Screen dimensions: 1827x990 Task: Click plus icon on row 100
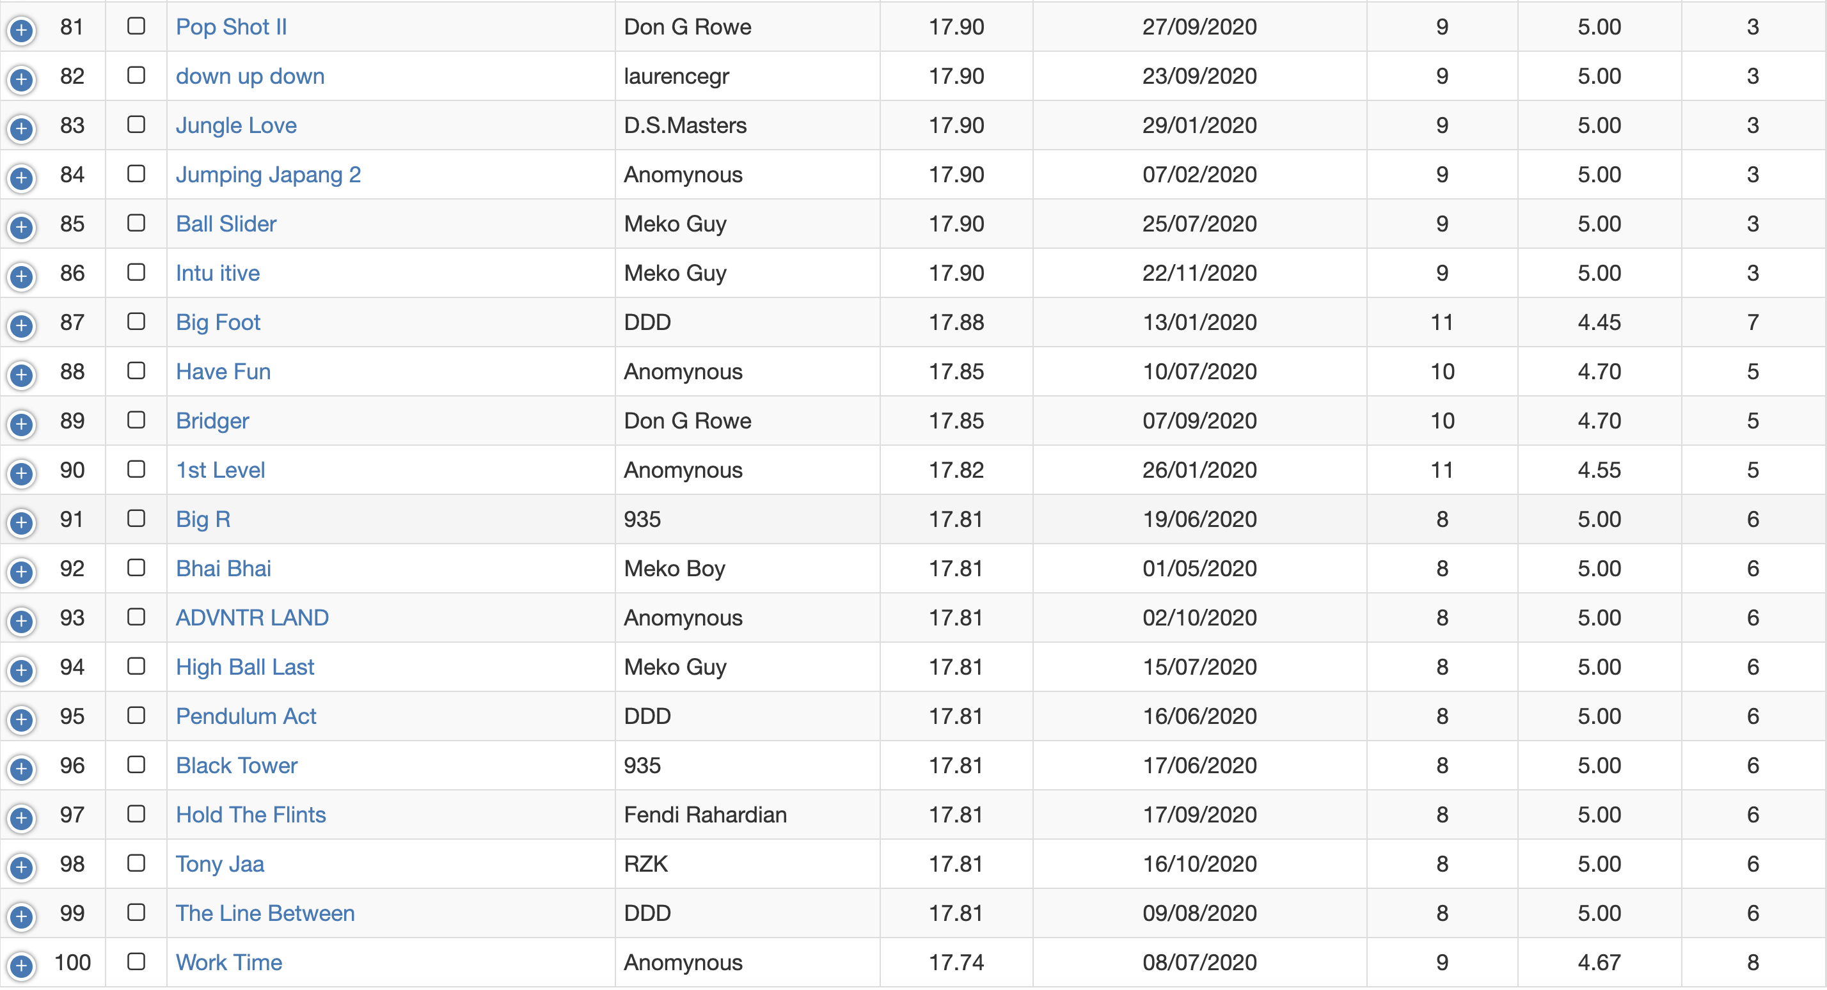[x=21, y=965]
